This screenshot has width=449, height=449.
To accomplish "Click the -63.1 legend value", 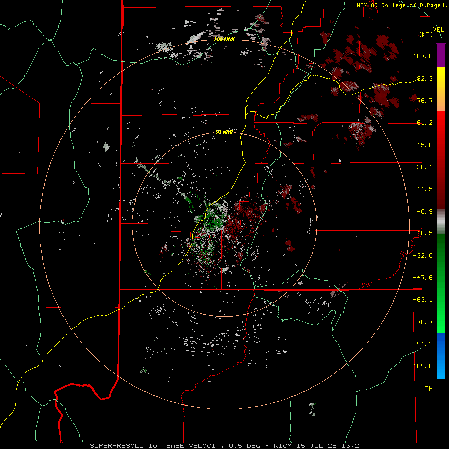I will tap(423, 300).
